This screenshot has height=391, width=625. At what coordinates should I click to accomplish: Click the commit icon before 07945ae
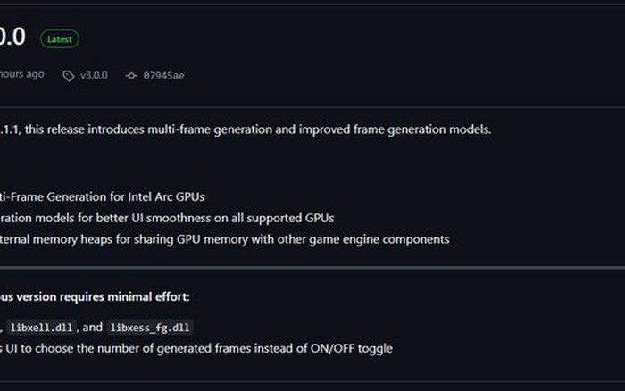click(x=131, y=76)
